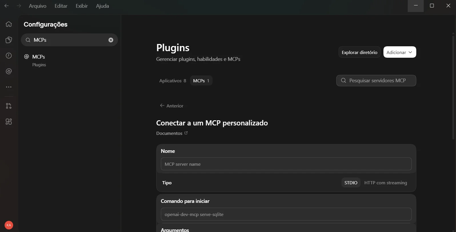Click the 'Conectar a um MCP personalizado' heading
The height and width of the screenshot is (232, 456).
click(x=212, y=123)
